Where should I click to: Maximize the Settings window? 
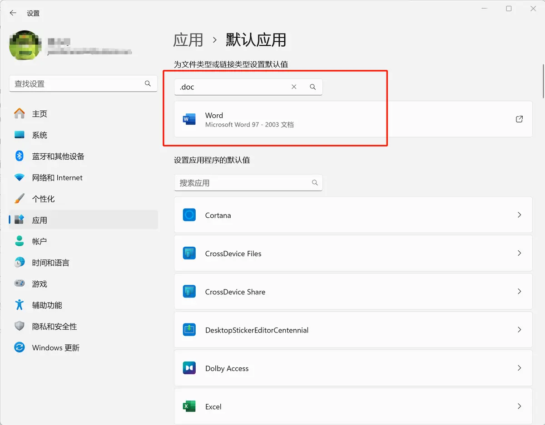point(509,9)
